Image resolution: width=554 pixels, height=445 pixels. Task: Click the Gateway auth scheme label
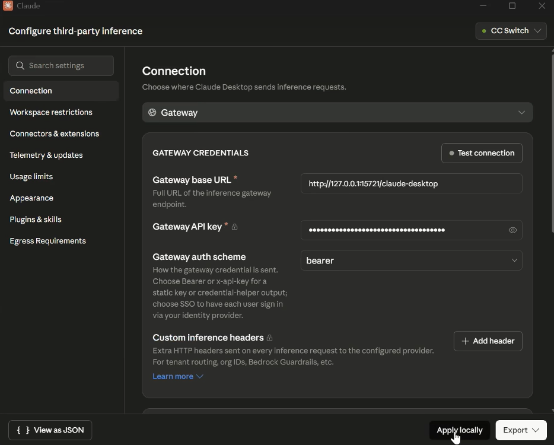click(x=199, y=257)
